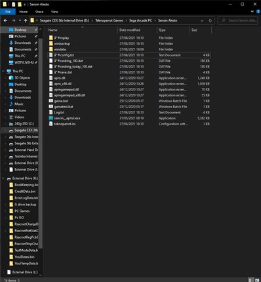Click the Properties quick access toolbar icon
This screenshot has height=282, width=261.
[14, 4]
